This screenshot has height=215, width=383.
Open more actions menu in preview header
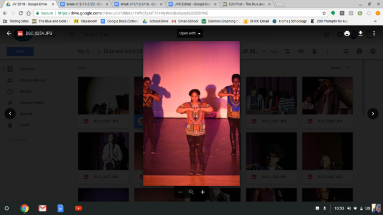point(374,33)
